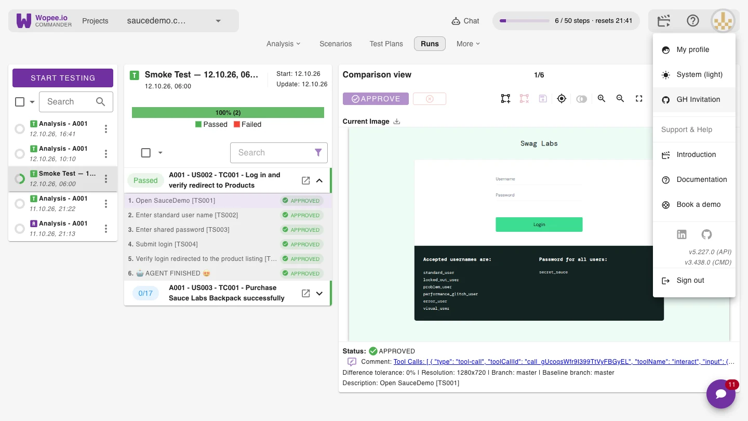Image resolution: width=748 pixels, height=421 pixels.
Task: Open the Chat assistant
Action: (465, 21)
